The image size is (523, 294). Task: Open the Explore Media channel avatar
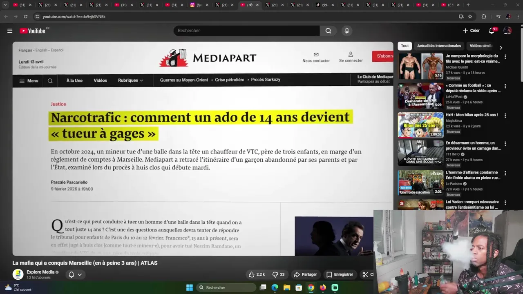tap(18, 274)
